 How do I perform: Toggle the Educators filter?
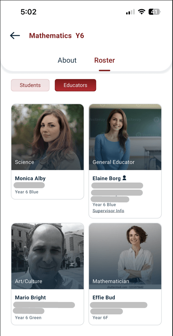click(x=75, y=85)
